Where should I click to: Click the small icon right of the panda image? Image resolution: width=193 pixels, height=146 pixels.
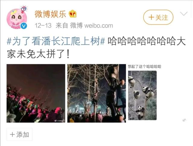pyautogui.click(x=184, y=120)
